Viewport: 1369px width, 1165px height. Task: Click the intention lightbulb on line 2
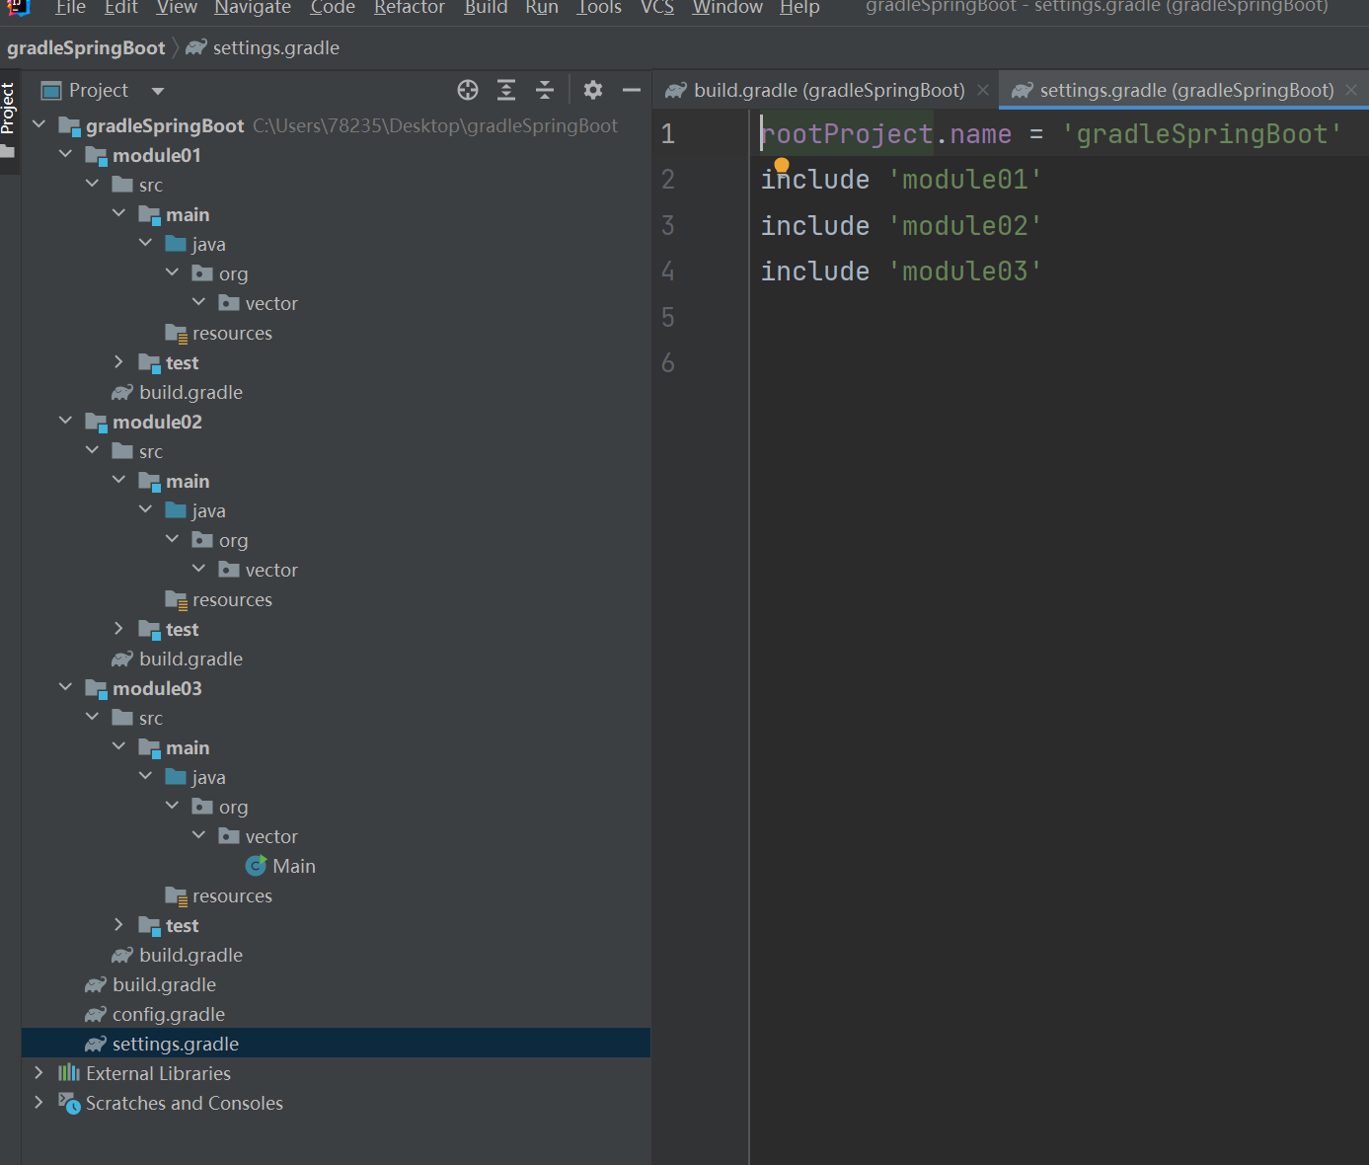782,165
